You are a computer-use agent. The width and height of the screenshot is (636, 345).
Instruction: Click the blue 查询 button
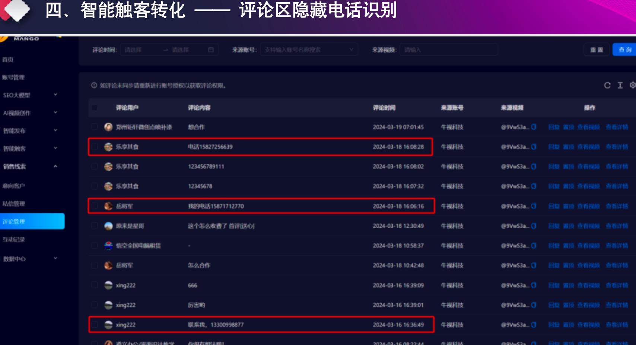tap(624, 50)
